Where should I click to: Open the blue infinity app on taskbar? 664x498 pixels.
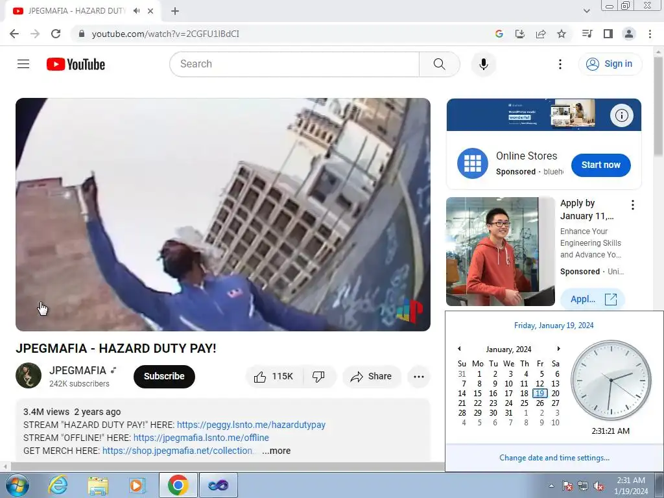point(218,485)
